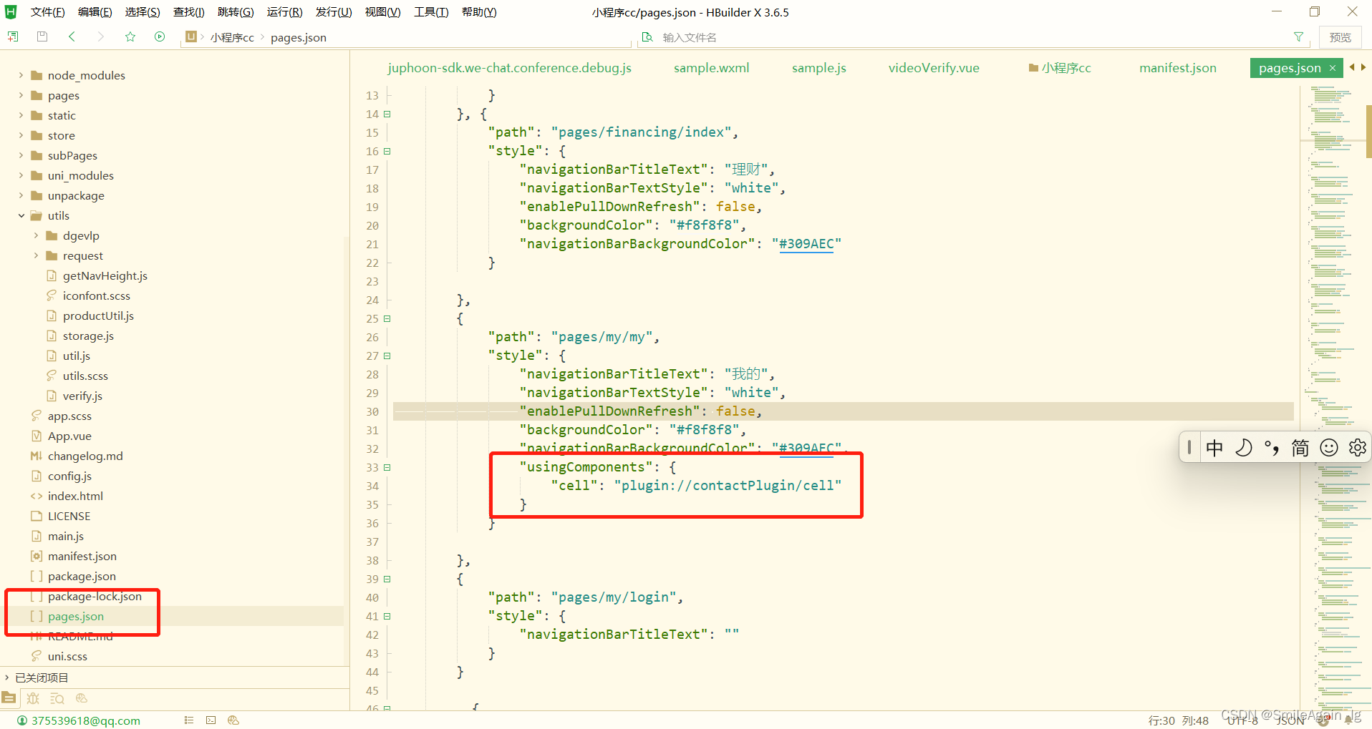Collapse the utils folder

coord(21,215)
